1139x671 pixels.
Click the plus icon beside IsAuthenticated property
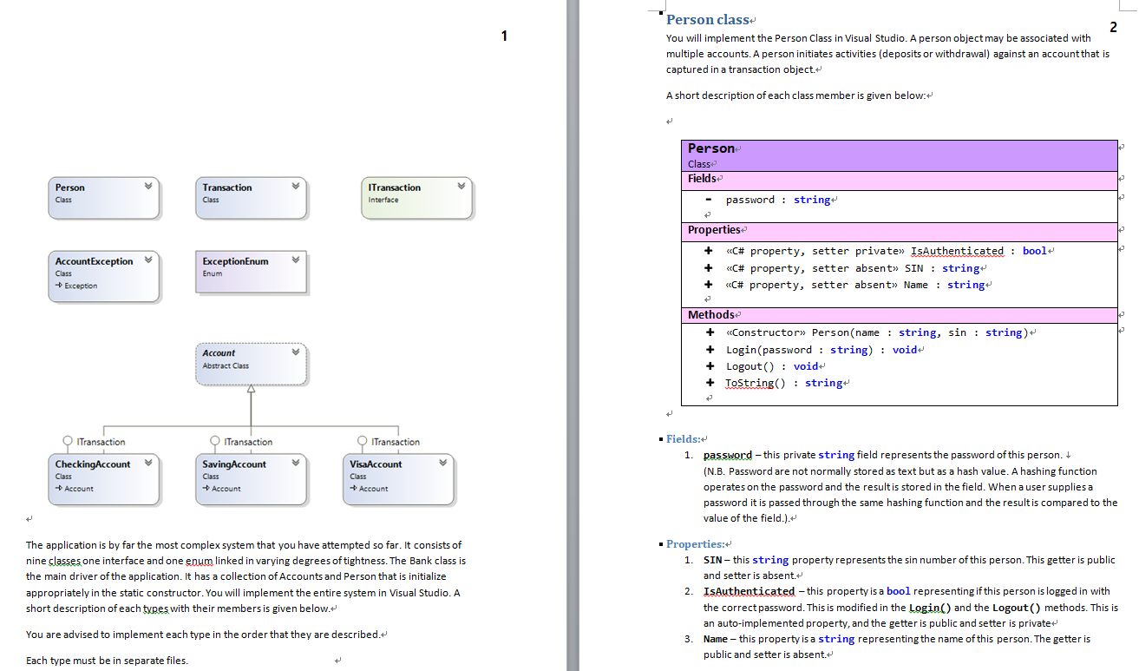tap(708, 251)
